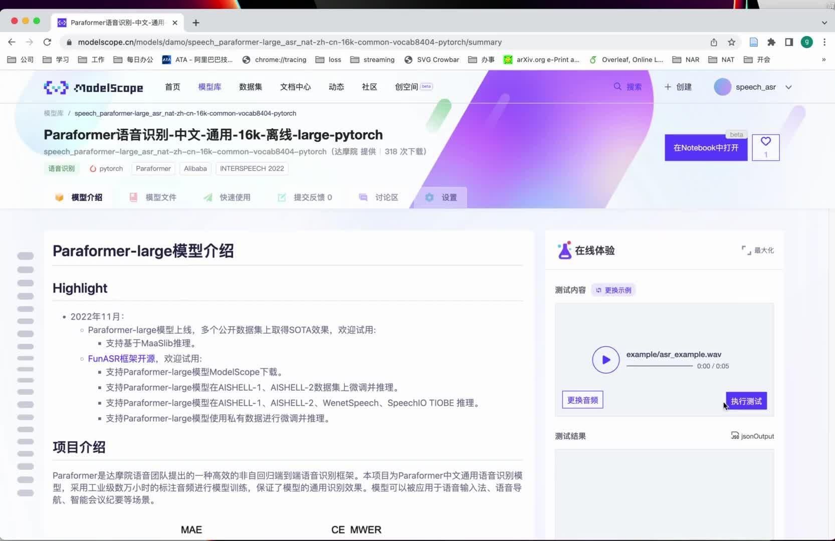Open the 搜索 search icon
This screenshot has height=541, width=835.
coord(618,87)
